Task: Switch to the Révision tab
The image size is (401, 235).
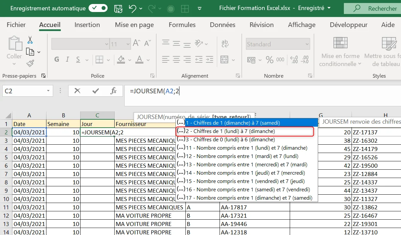Action: 262,25
